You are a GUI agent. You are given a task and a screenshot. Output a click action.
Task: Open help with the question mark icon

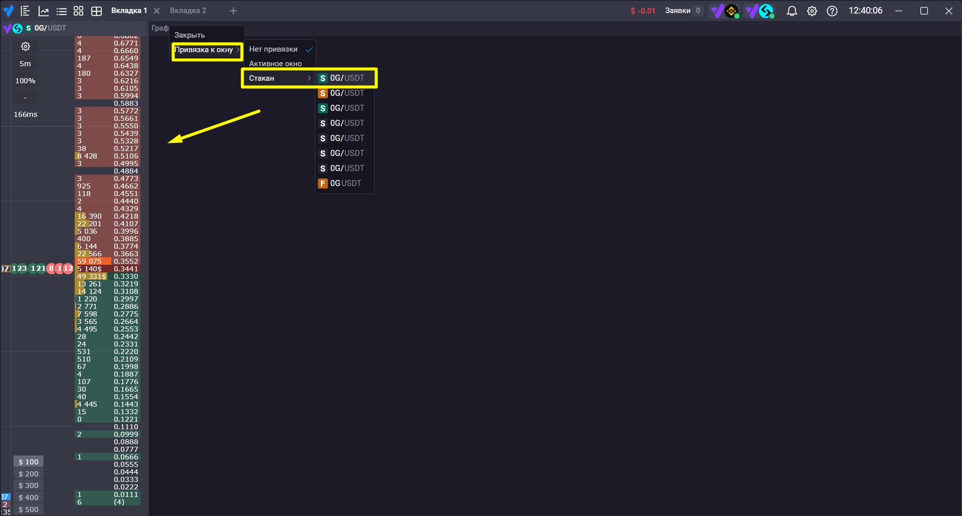pos(832,11)
